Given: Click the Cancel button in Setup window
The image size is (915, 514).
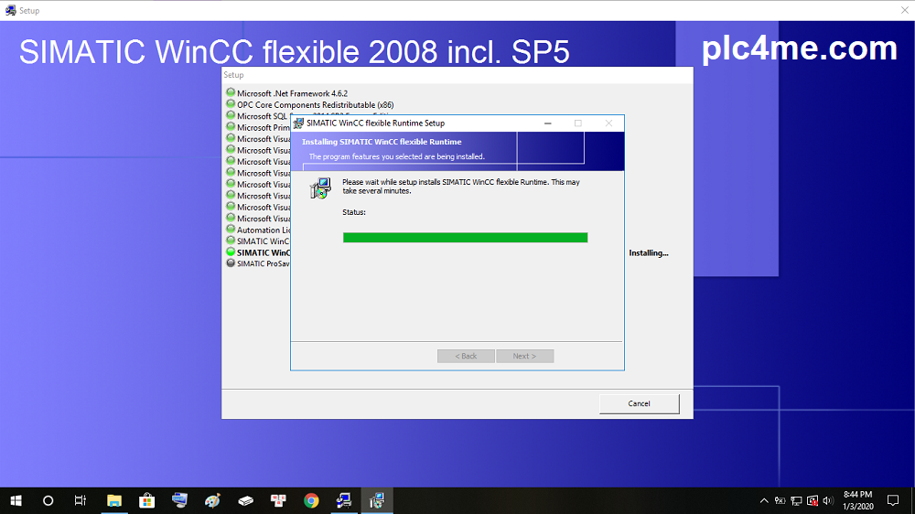Looking at the screenshot, I should [x=639, y=403].
